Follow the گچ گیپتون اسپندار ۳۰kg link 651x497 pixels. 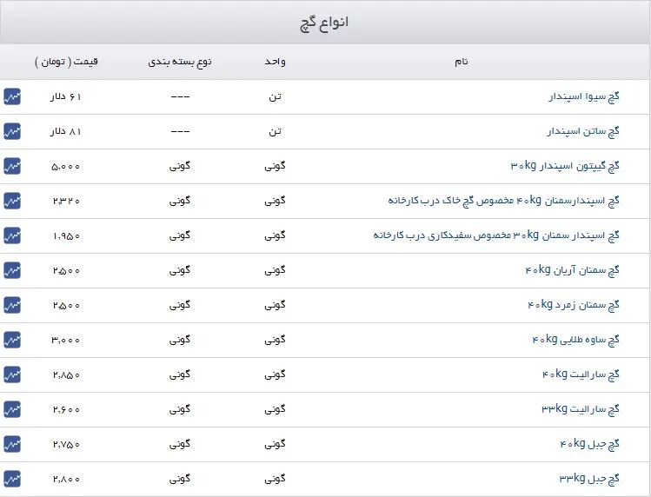pyautogui.click(x=565, y=166)
